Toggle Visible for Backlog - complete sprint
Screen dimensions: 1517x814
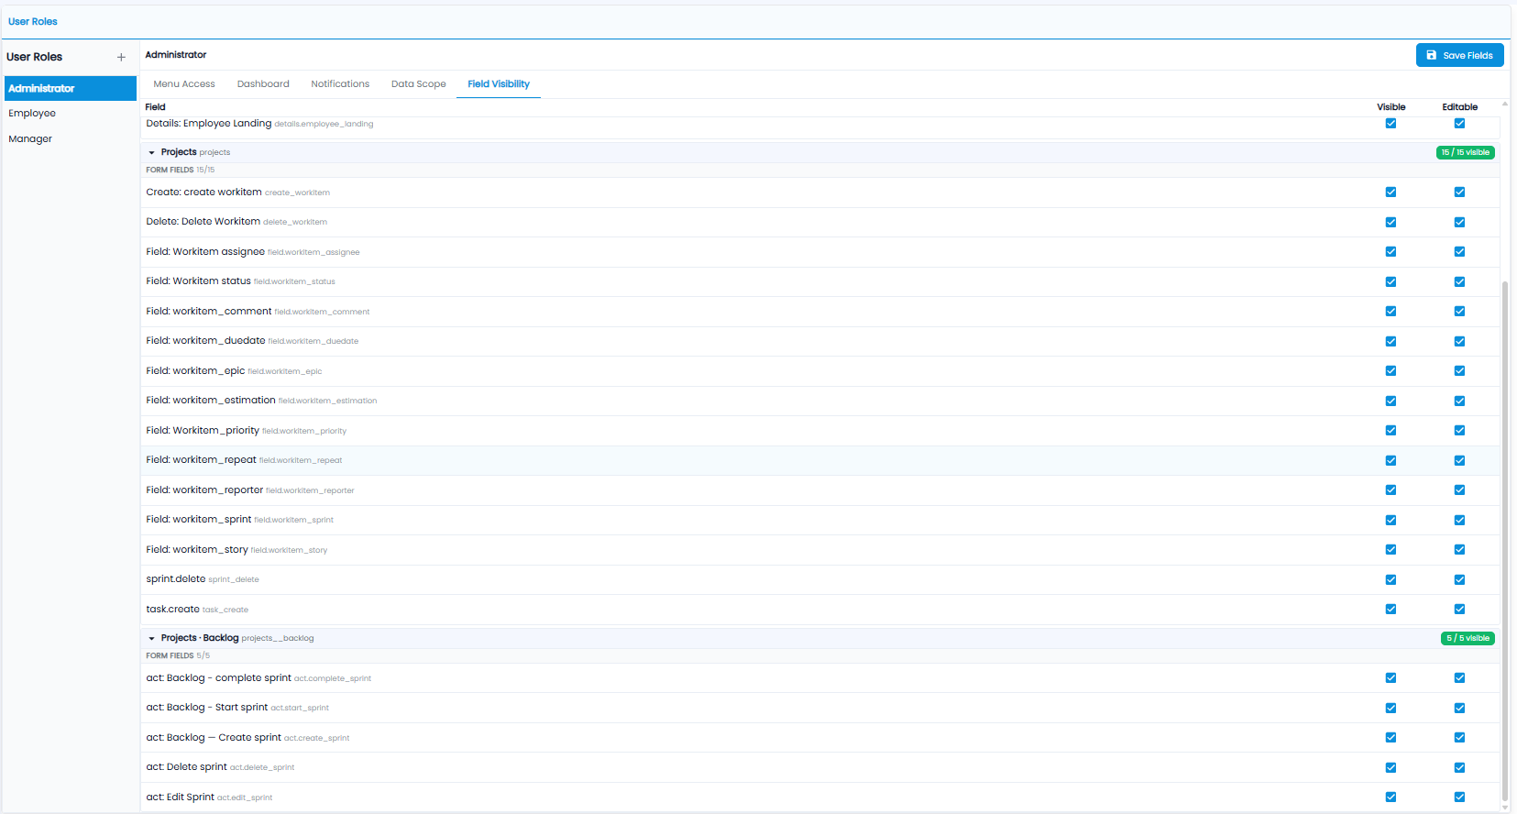point(1391,678)
